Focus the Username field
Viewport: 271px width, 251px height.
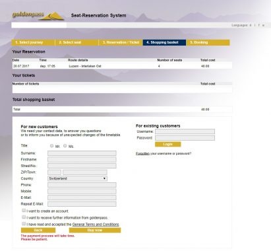coord(185,131)
